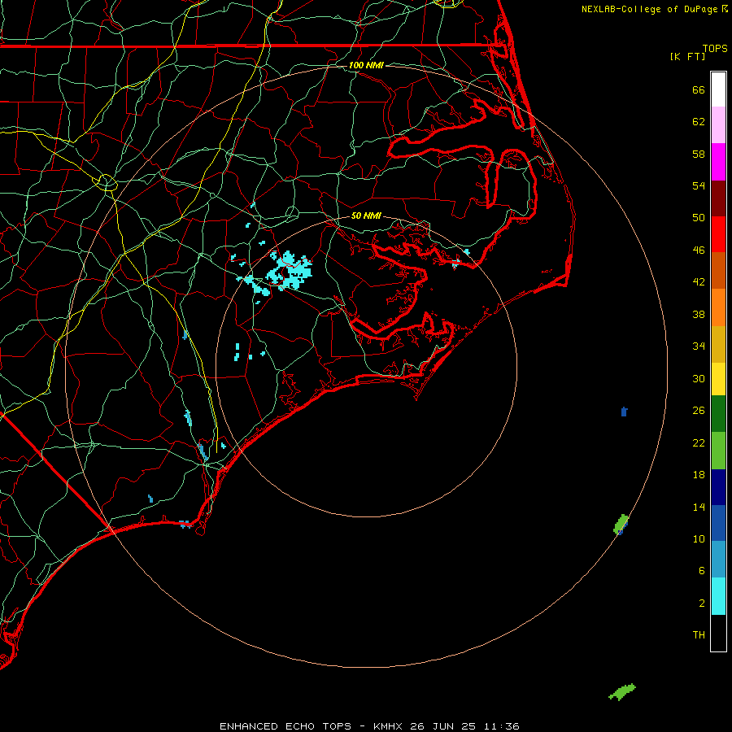732x732 pixels.
Task: Click the 'NEXLAB-College of DuPage' credit text
Action: (649, 9)
